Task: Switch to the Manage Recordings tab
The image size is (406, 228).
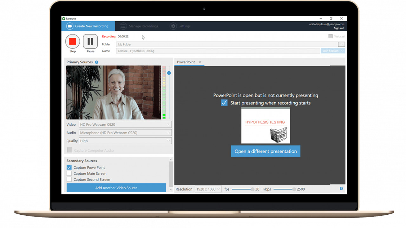Action: pos(139,26)
